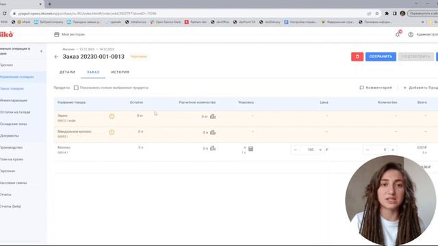Open Документы in the sidebar
Image resolution: width=438 pixels, height=246 pixels.
pyautogui.click(x=10, y=135)
